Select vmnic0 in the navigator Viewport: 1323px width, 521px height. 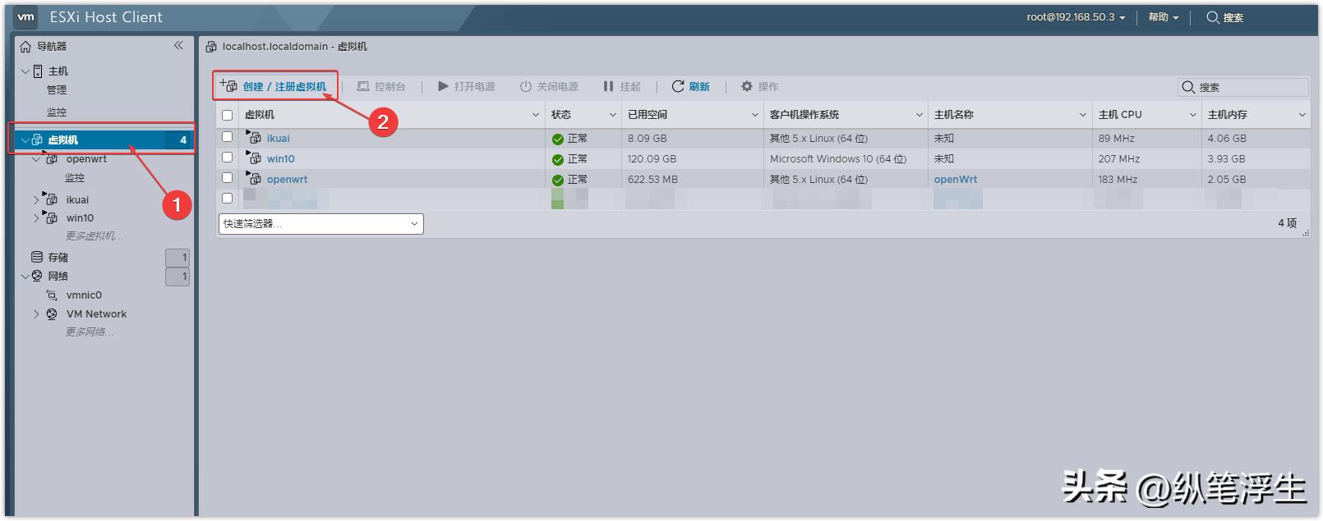[84, 295]
